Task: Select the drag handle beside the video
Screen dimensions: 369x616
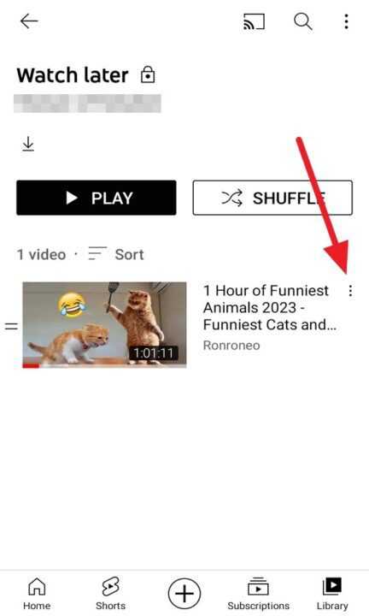Action: 11,326
